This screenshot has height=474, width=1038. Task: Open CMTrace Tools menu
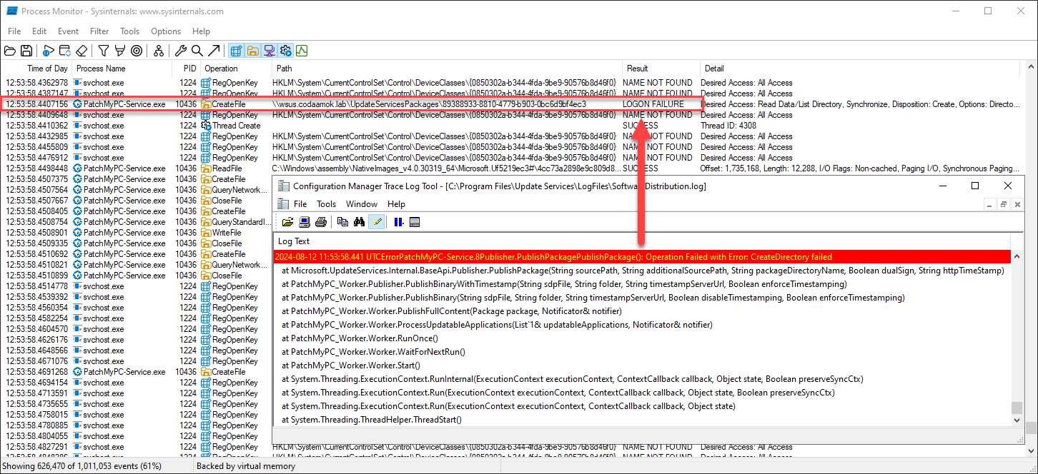[x=326, y=204]
